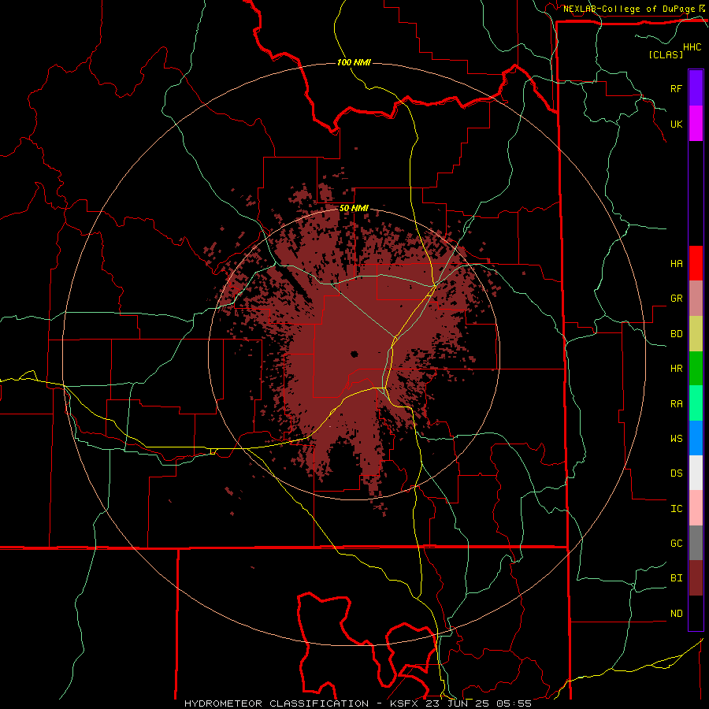Click the 'HA' legend label
Screen dimensions: 709x709
(x=676, y=264)
